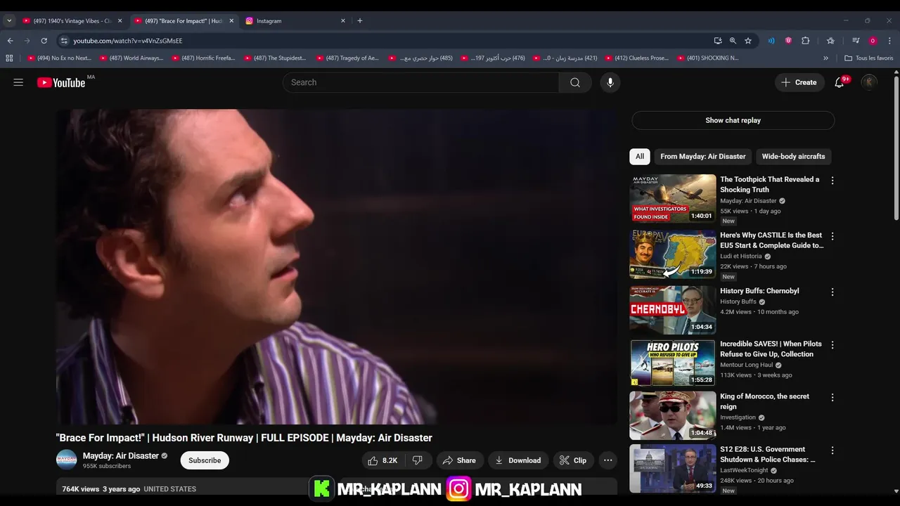Image resolution: width=900 pixels, height=506 pixels.
Task: Open options menu for CASTILE video
Action: click(832, 236)
